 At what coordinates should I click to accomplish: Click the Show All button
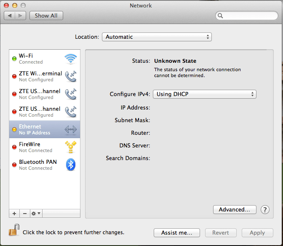46,16
